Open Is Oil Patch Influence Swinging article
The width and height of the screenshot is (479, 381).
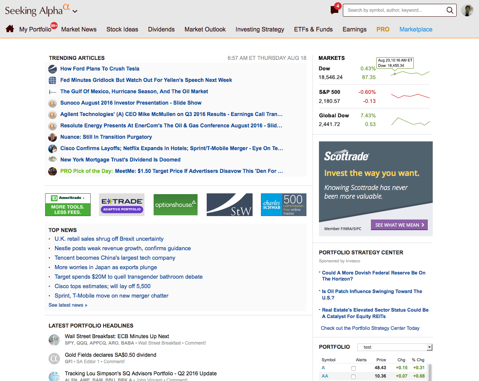(x=372, y=295)
